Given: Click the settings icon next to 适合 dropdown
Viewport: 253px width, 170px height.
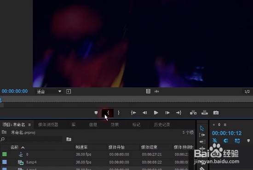Looking at the screenshot, I should point(69,91).
